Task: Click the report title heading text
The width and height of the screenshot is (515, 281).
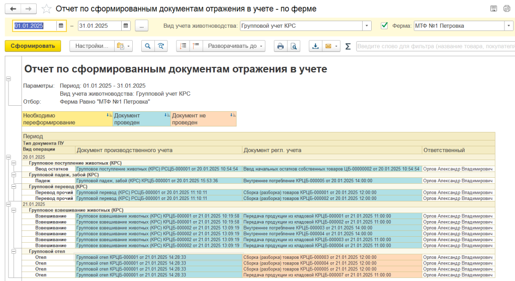Action: [x=176, y=69]
